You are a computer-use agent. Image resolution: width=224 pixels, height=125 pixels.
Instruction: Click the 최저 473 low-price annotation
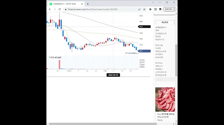pyautogui.click(x=131, y=53)
